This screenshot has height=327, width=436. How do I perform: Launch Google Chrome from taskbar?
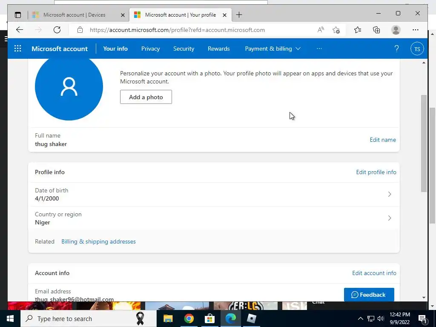[x=189, y=318]
